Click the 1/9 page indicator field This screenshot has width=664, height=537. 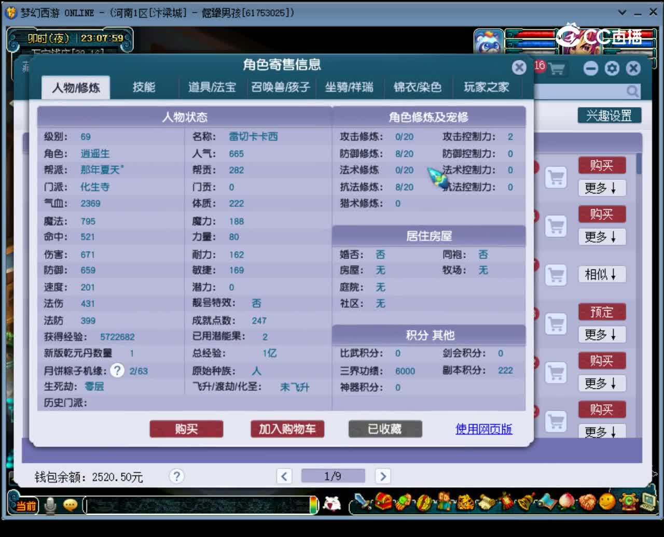pyautogui.click(x=333, y=476)
